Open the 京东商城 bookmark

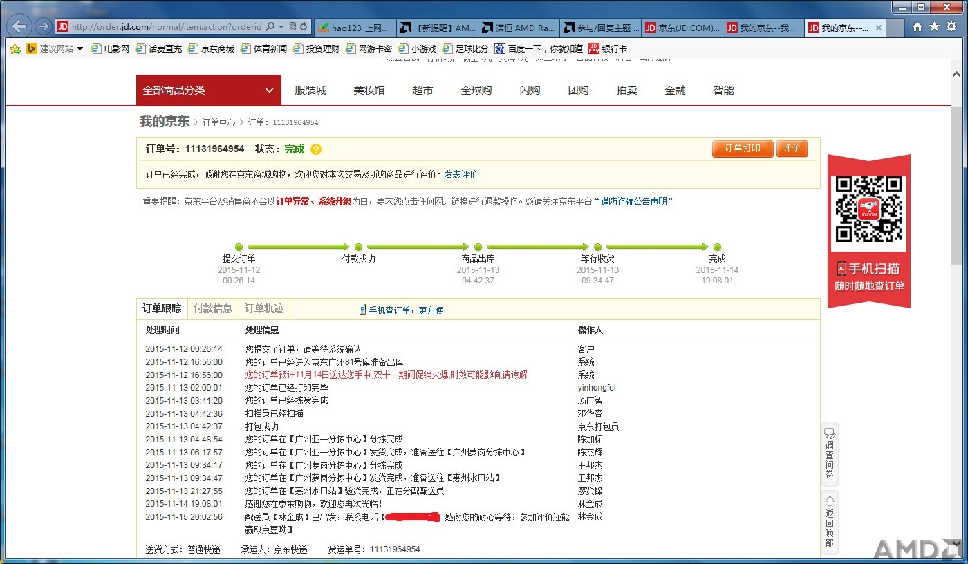pos(212,49)
